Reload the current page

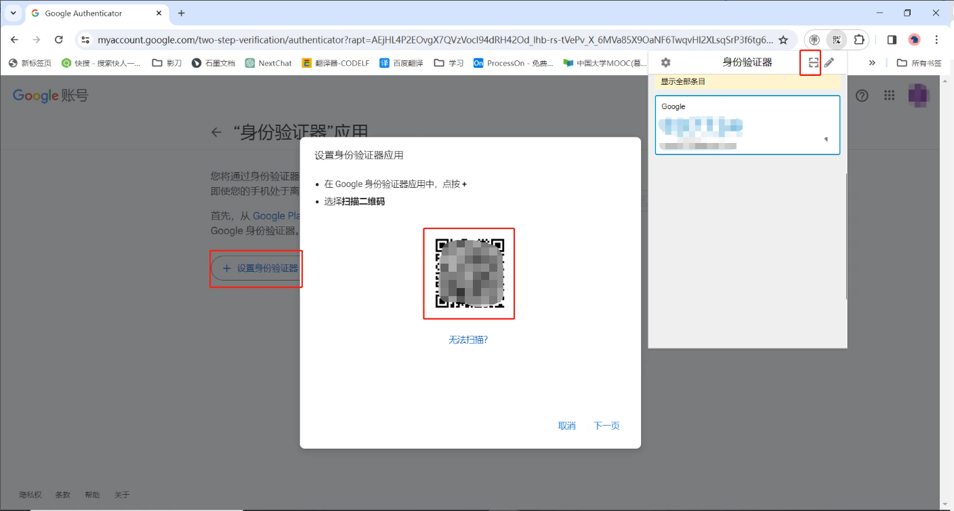(x=59, y=40)
